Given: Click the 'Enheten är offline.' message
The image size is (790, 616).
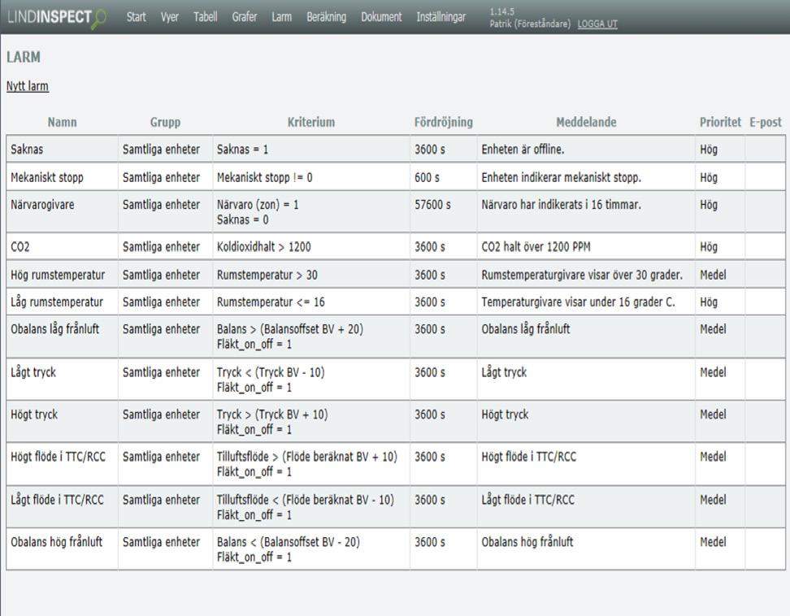Looking at the screenshot, I should tap(523, 149).
